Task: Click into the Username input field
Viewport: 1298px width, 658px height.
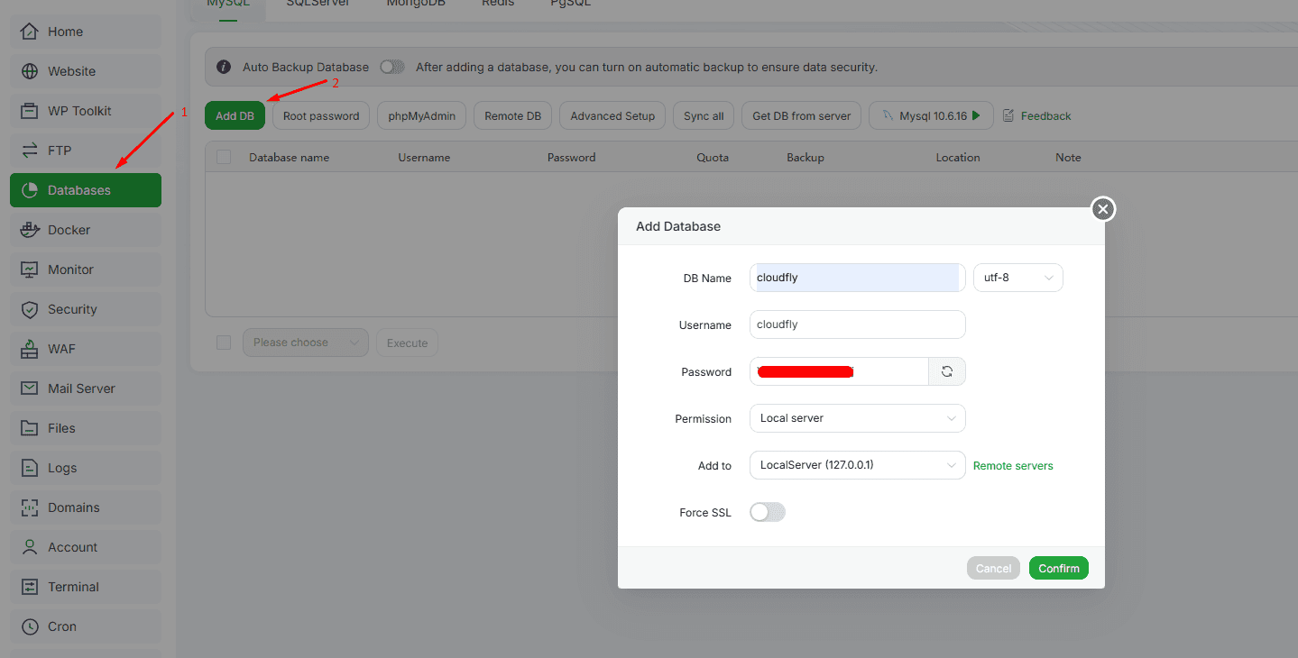Action: [x=857, y=324]
